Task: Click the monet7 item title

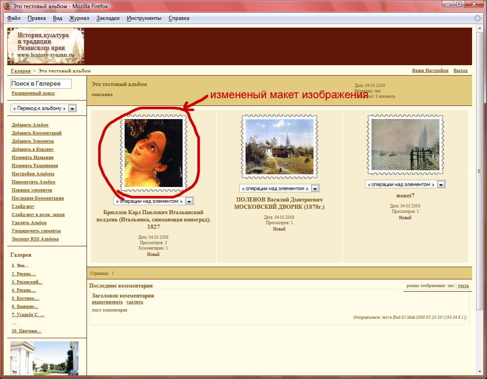Action: pyautogui.click(x=405, y=196)
